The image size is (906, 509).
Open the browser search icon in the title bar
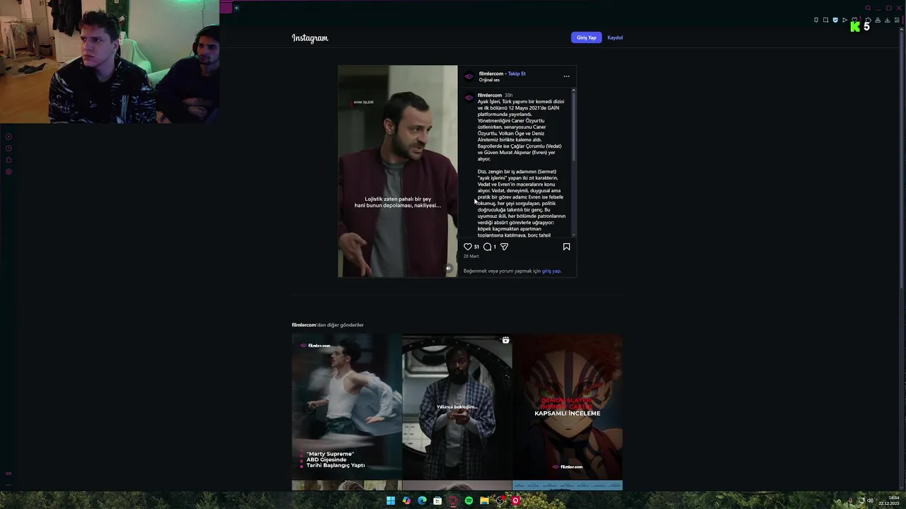(868, 8)
